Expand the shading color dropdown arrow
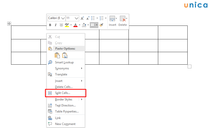Screen dimensions: 209x128 pyautogui.click(x=88, y=25)
